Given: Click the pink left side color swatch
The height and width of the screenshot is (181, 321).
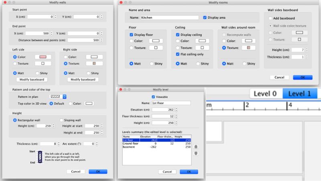Looking at the screenshot, I should pos(43,57).
